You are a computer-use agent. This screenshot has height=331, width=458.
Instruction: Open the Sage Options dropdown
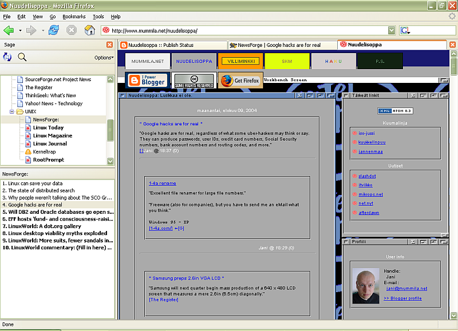[104, 57]
